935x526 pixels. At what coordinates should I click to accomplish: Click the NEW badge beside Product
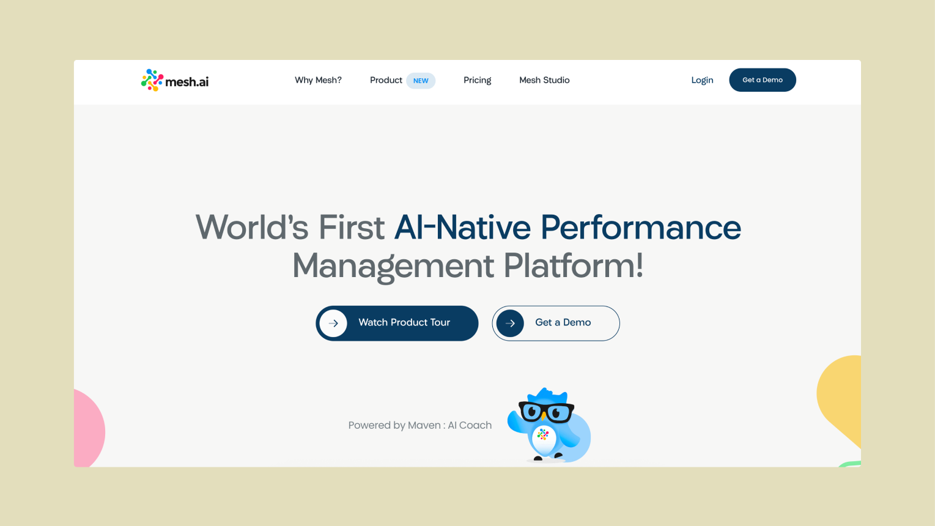point(421,81)
